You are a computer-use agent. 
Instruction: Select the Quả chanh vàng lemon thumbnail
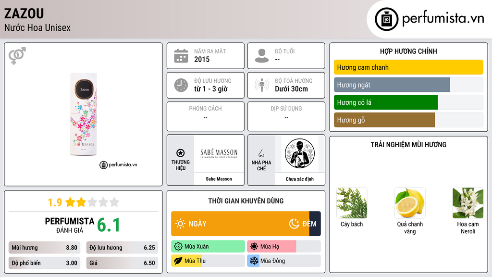410,203
